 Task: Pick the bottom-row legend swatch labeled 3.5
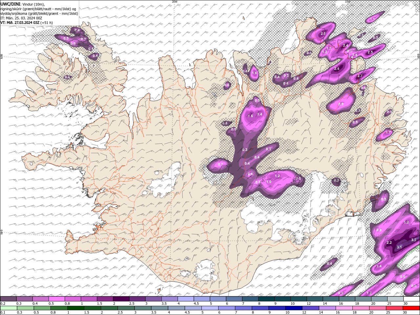159,308
